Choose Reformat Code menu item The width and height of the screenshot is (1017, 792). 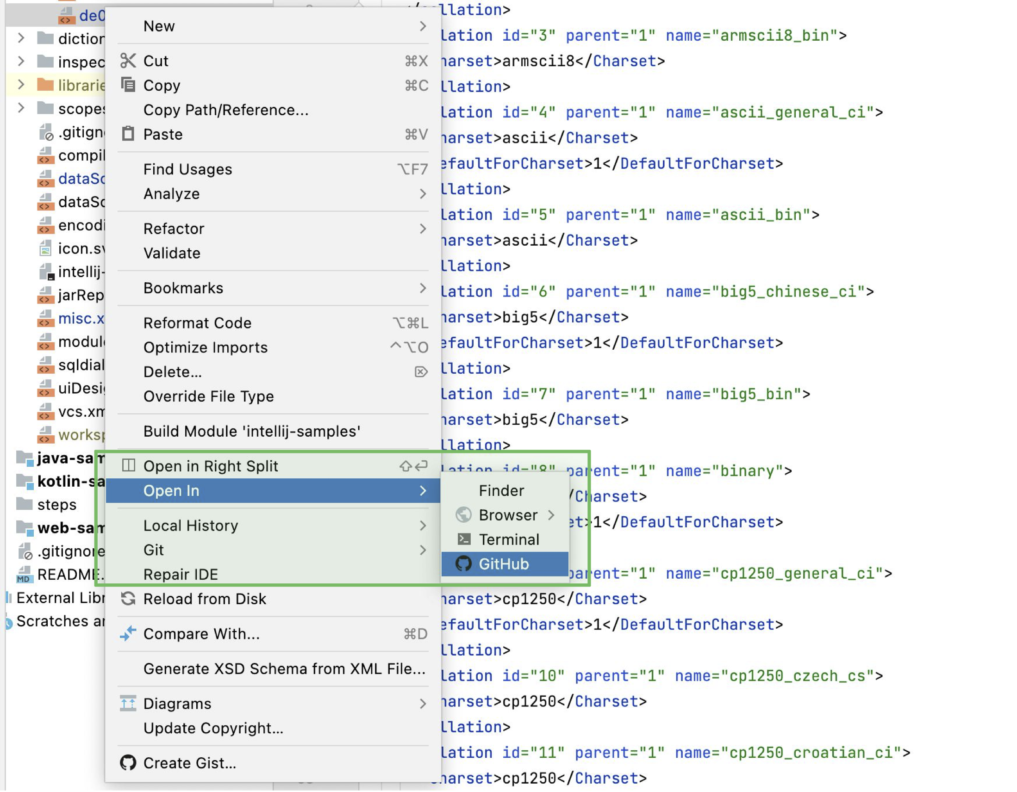coord(272,323)
